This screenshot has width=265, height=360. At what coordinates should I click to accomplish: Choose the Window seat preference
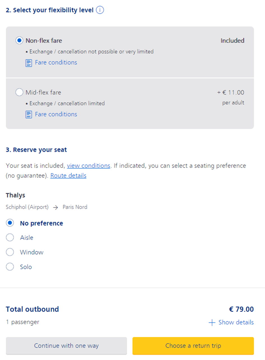tap(10, 252)
